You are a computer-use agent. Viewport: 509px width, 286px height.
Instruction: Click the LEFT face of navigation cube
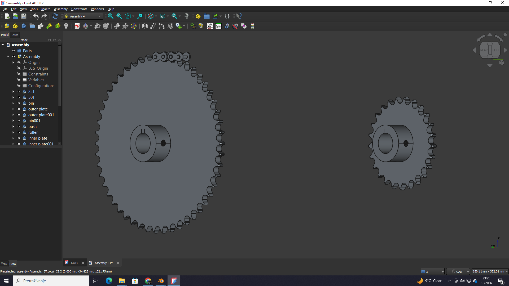[495, 50]
